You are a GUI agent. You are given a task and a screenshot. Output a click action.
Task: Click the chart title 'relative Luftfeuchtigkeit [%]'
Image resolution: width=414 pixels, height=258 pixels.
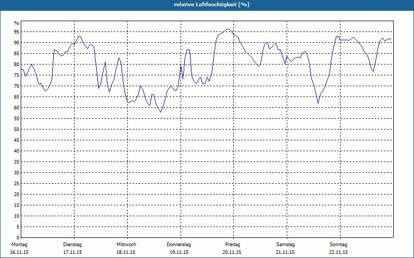coord(212,5)
